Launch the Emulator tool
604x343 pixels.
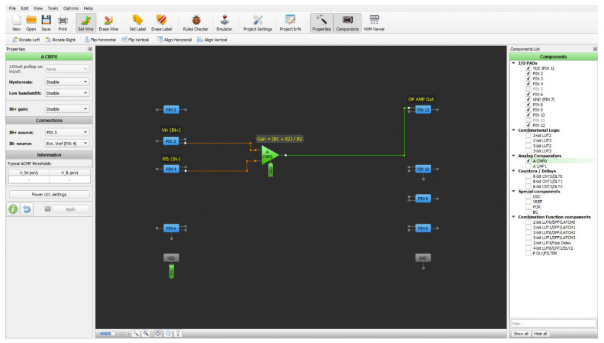[224, 22]
